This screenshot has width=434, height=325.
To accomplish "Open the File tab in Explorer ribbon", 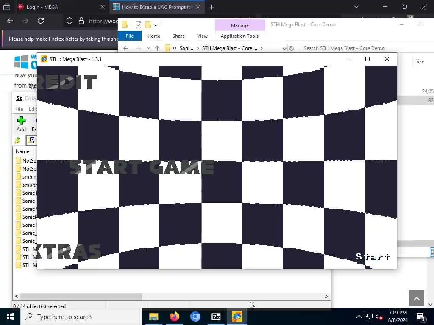I will (130, 36).
